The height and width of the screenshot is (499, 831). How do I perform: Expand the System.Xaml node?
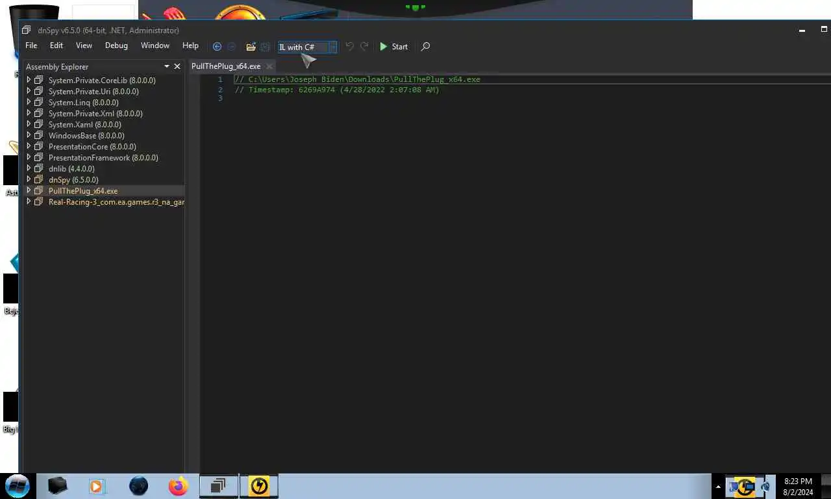(29, 124)
